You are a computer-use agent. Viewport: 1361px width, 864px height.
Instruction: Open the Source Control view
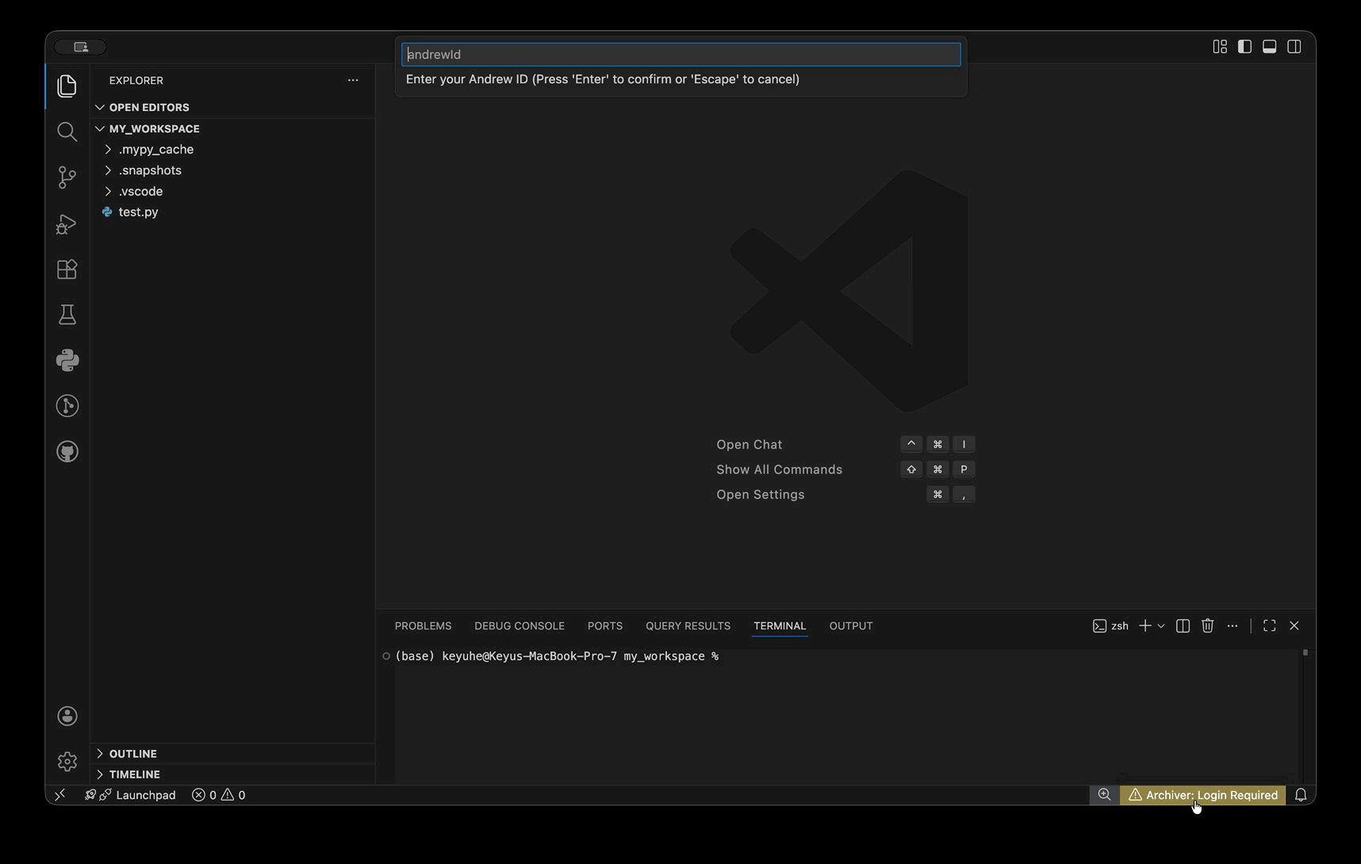67,177
